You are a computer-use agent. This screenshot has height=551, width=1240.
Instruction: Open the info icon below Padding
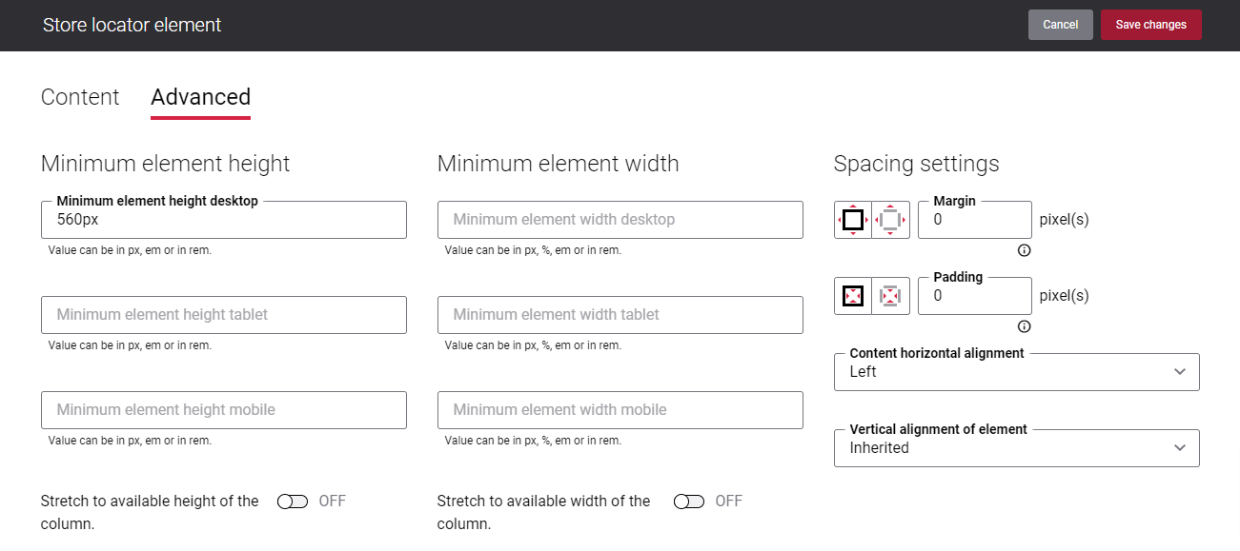coord(1025,326)
